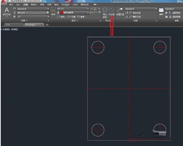Expand the Continue dimension flyout arrow
Screen dimensions: 183x146
point(86,17)
